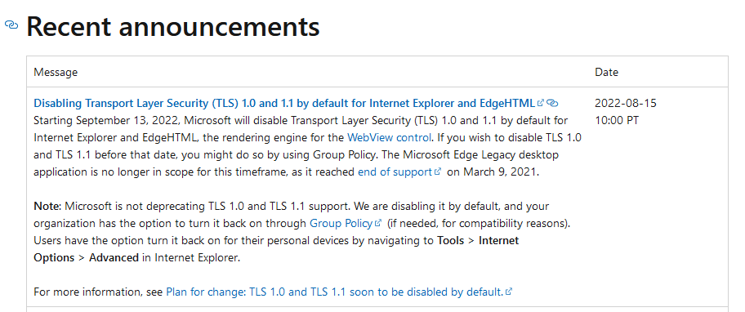Click the Recent announcements heading text
The width and height of the screenshot is (745, 312).
173,26
